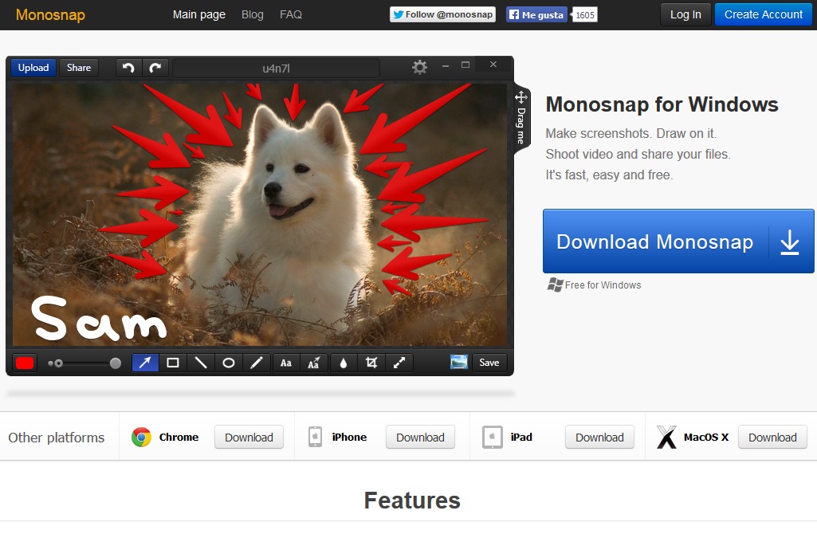Select the rectangle shape tool
The height and width of the screenshot is (534, 817).
173,363
